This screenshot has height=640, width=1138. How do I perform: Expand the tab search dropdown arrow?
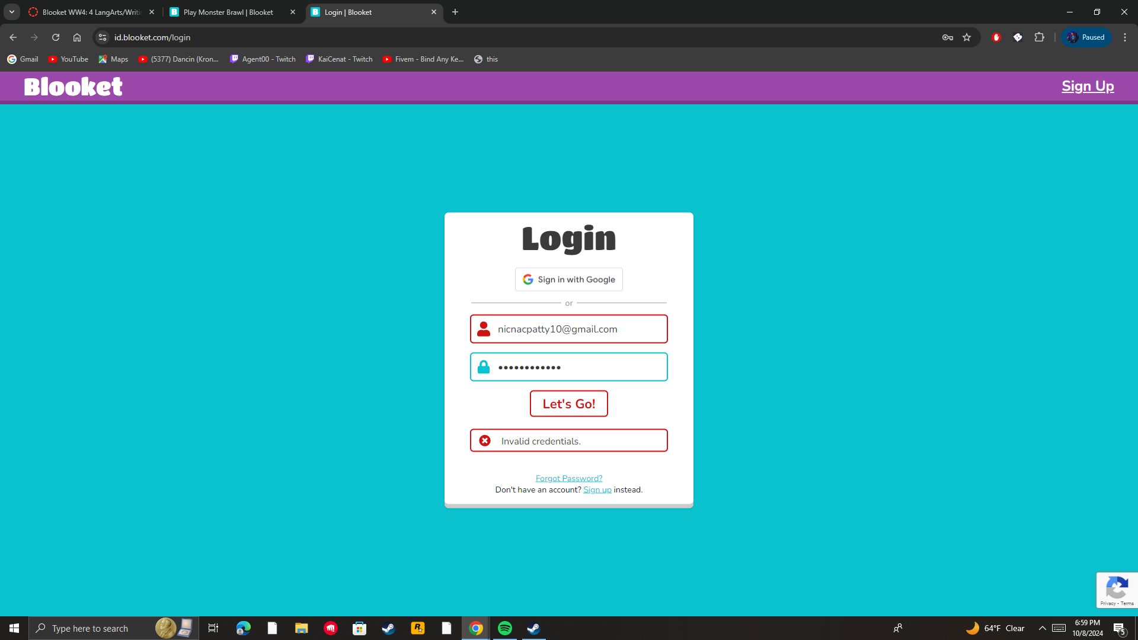(x=12, y=12)
